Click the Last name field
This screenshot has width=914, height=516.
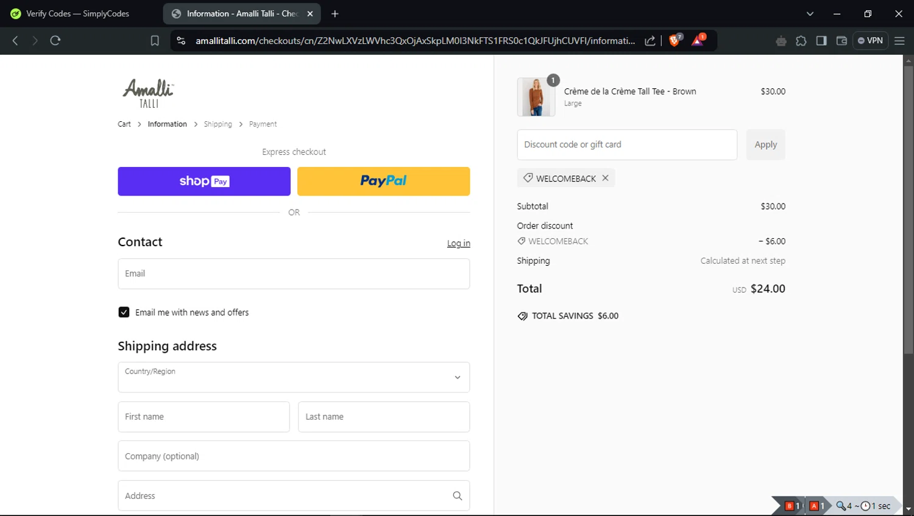tap(384, 417)
